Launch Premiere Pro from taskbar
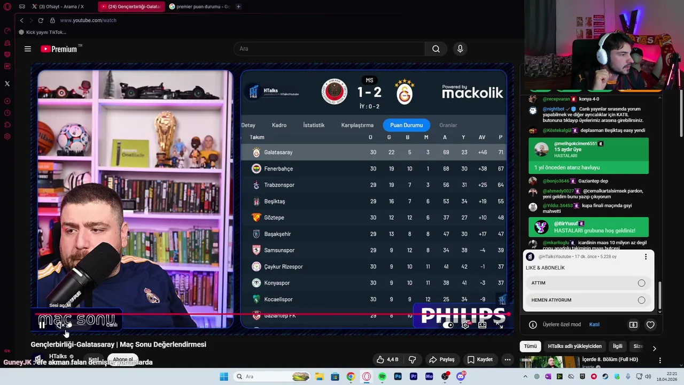This screenshot has height=385, width=684. point(414,376)
